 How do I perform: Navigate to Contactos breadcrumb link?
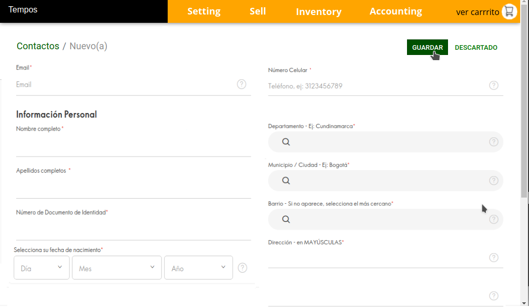(x=38, y=46)
